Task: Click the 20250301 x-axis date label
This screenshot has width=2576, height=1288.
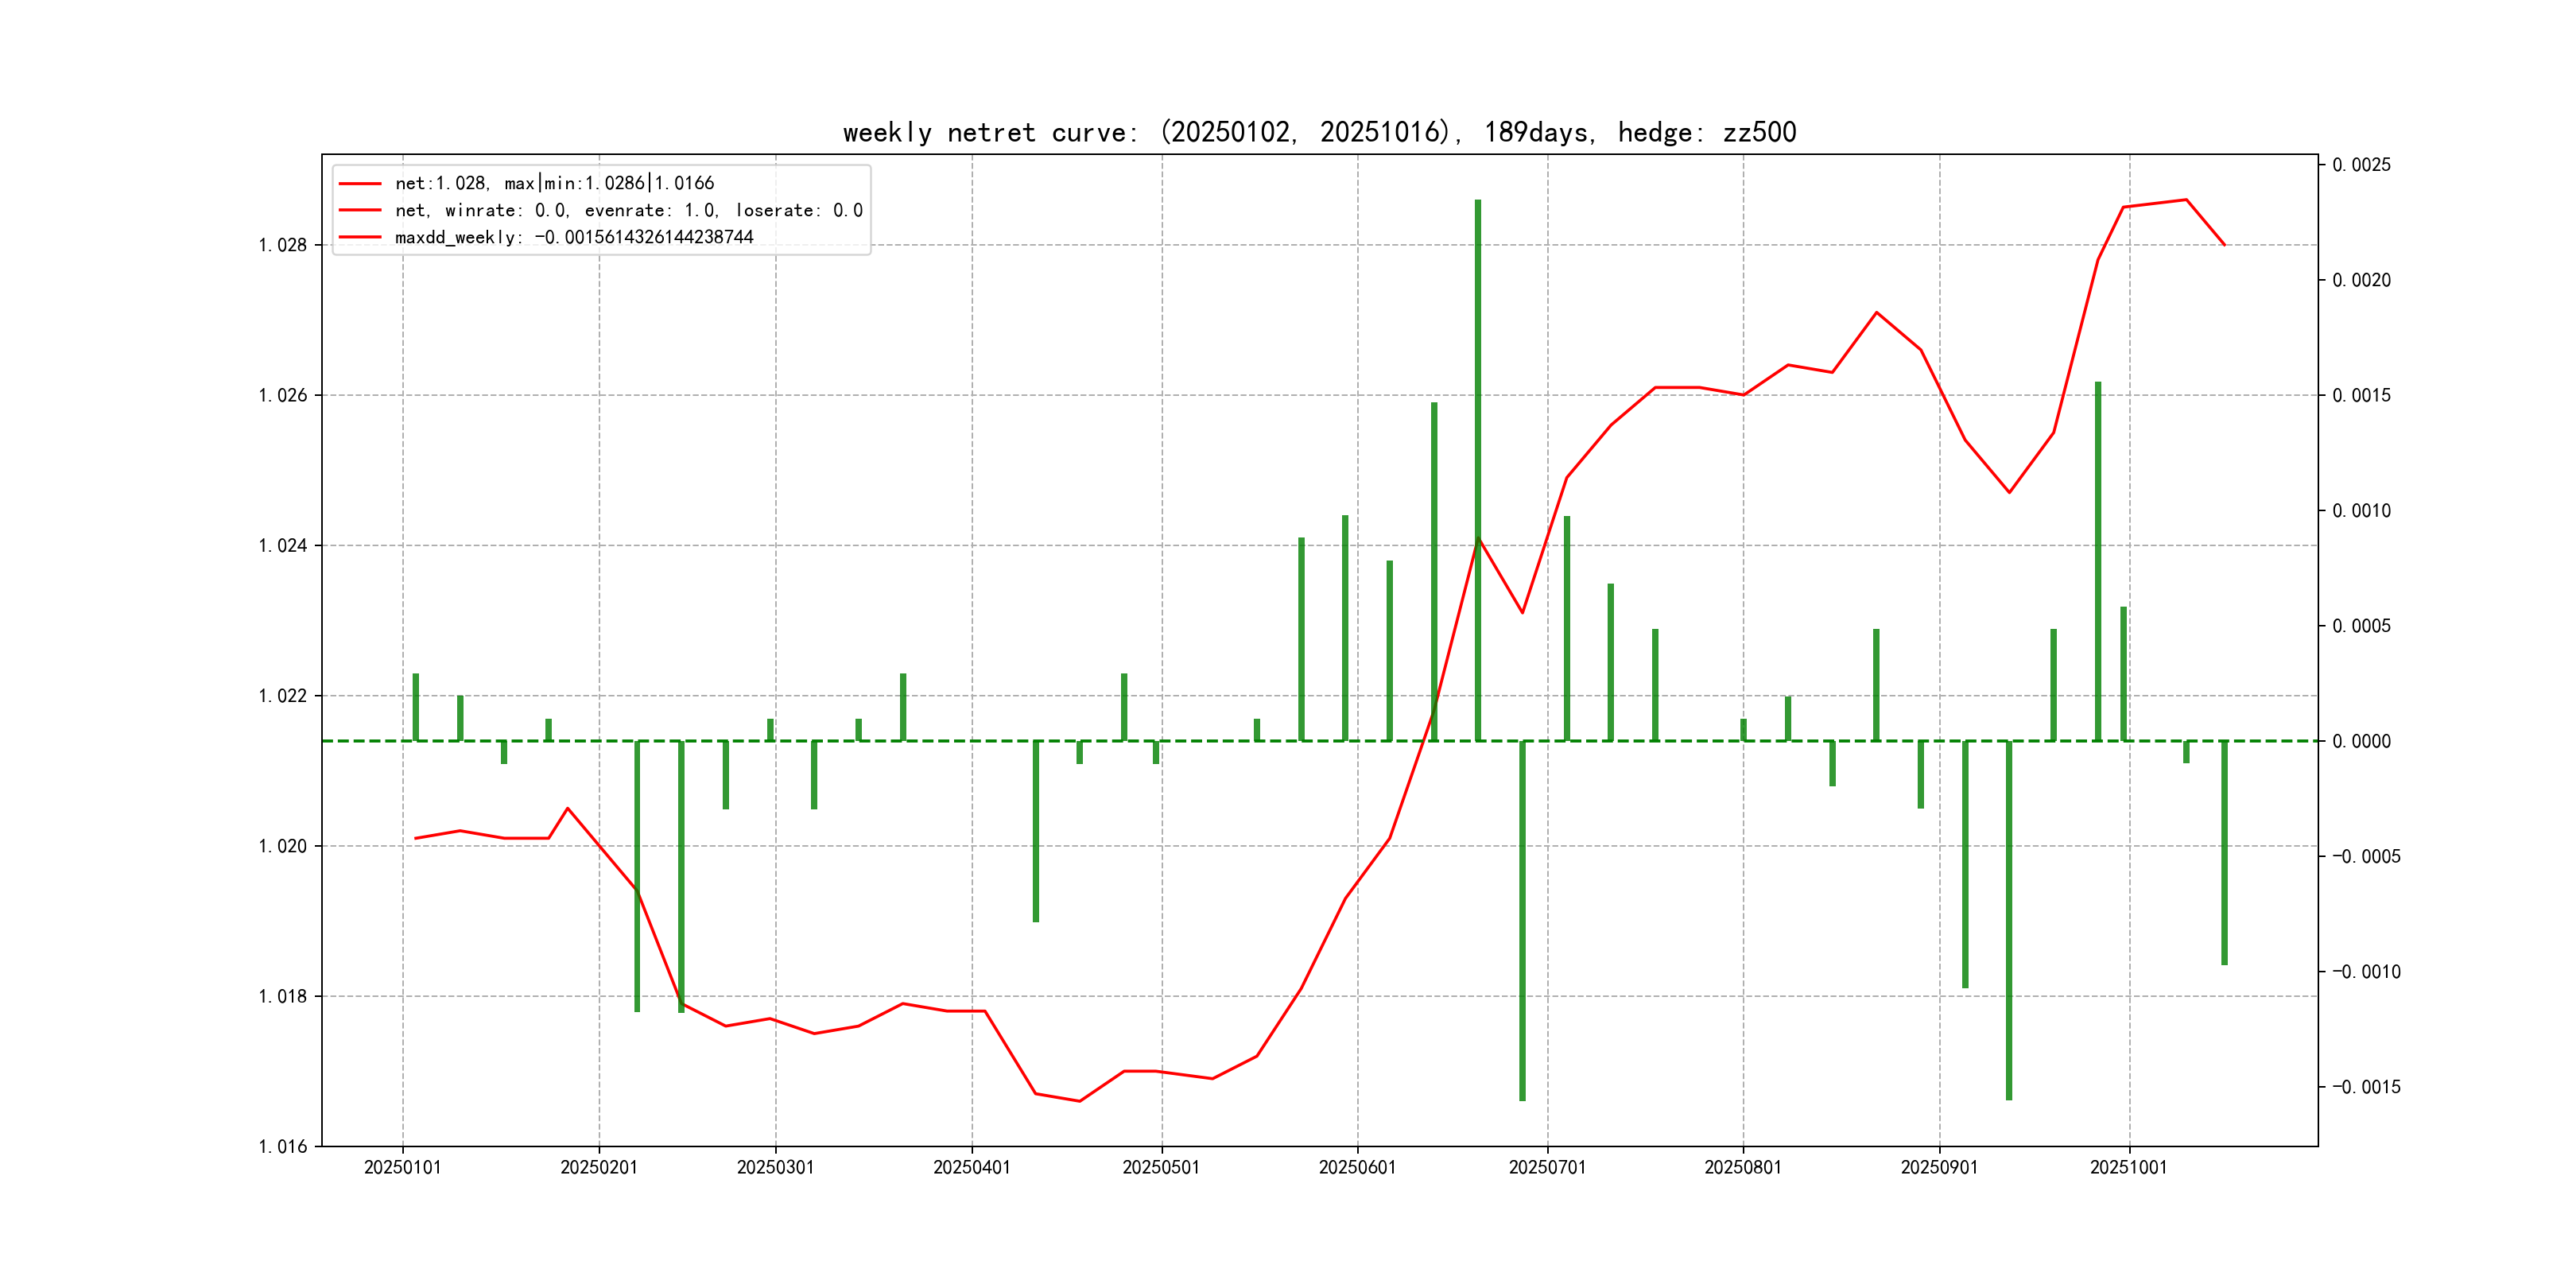Action: point(775,1168)
